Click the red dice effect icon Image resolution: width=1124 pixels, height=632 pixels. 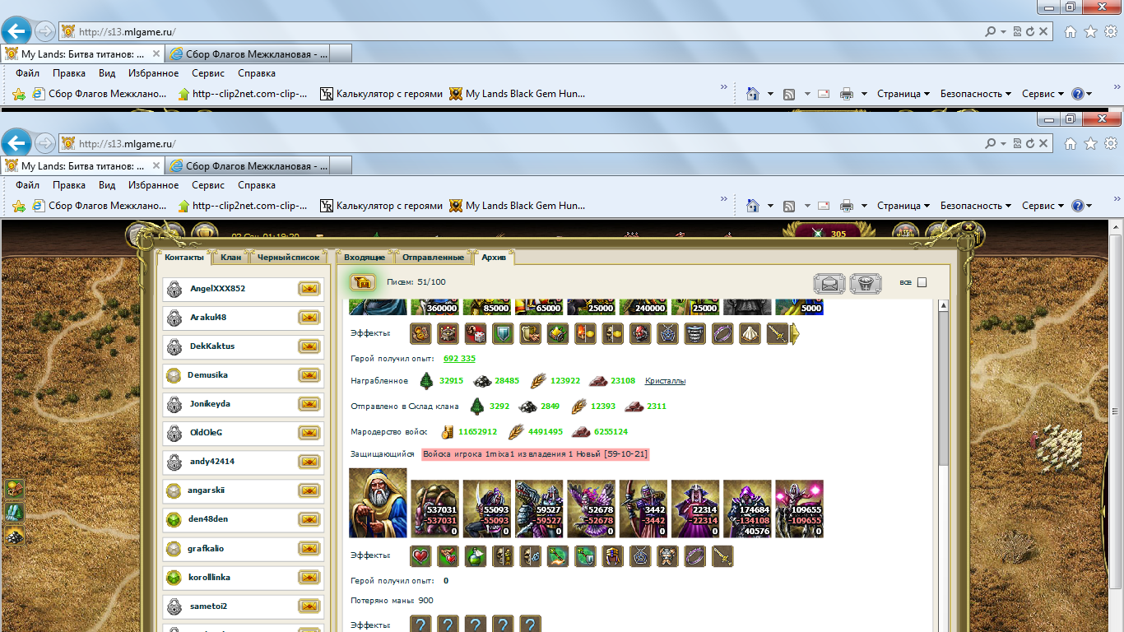coord(476,333)
